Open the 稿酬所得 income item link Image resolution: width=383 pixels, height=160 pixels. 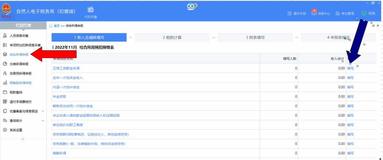[x=59, y=153]
